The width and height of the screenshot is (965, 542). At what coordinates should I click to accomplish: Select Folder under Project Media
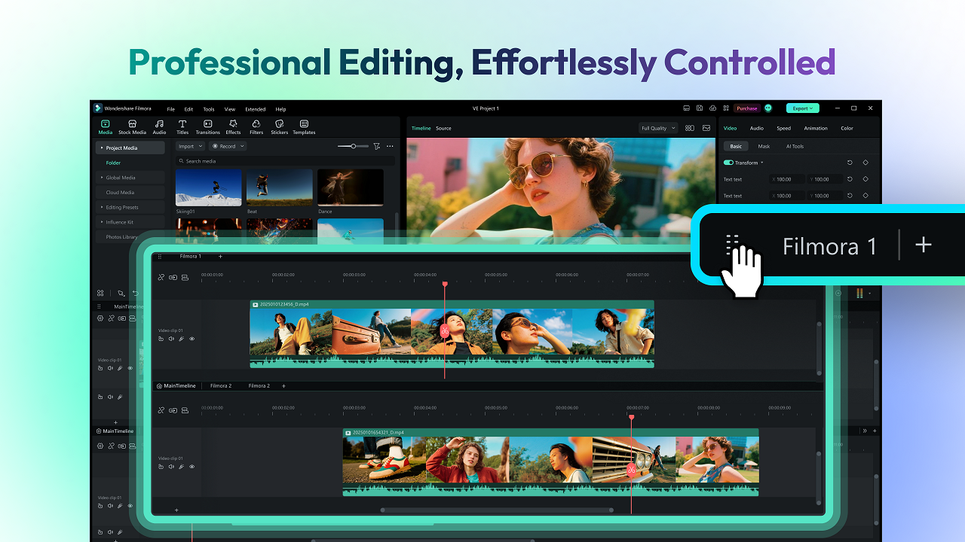113,163
